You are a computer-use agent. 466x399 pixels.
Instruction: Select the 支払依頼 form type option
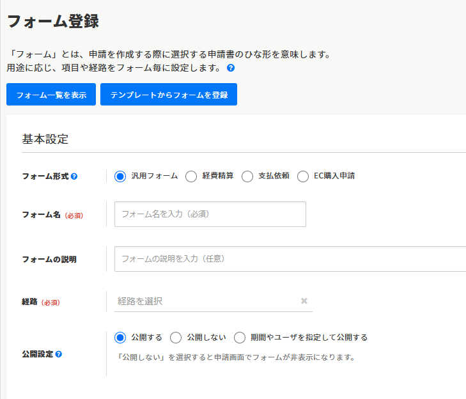click(x=247, y=176)
